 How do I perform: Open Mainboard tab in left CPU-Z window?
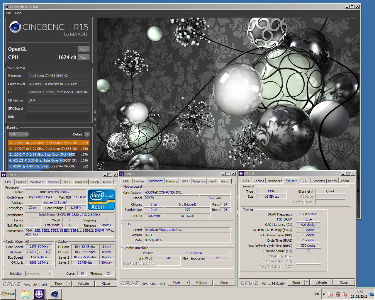[x=37, y=182]
